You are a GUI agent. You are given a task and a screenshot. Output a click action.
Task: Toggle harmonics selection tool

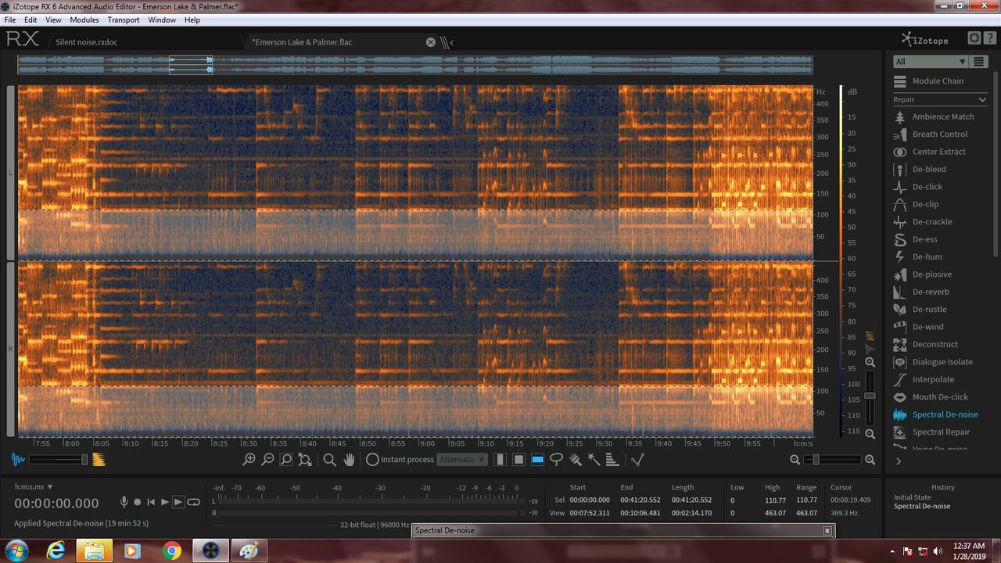pos(612,460)
